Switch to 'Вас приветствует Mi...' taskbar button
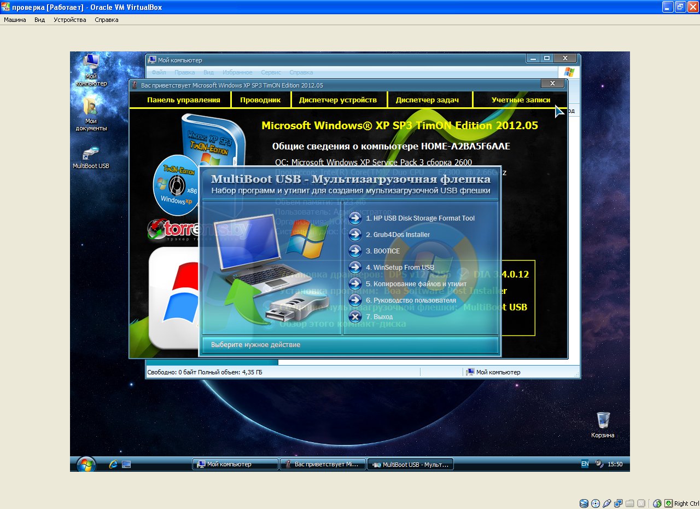Screen dimensions: 700x509 click(x=323, y=464)
